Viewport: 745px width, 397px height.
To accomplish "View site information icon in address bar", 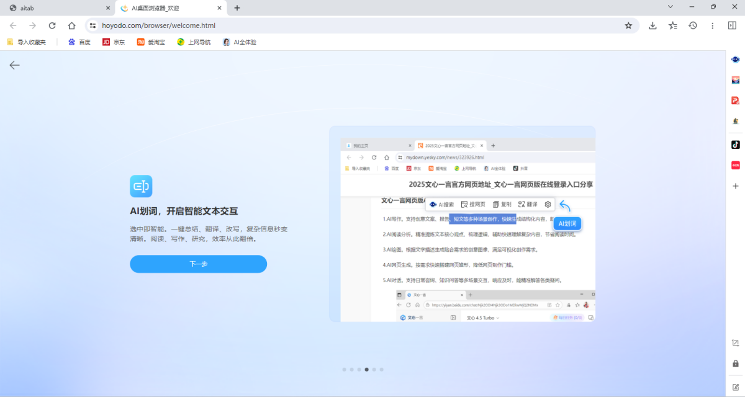I will coord(93,25).
